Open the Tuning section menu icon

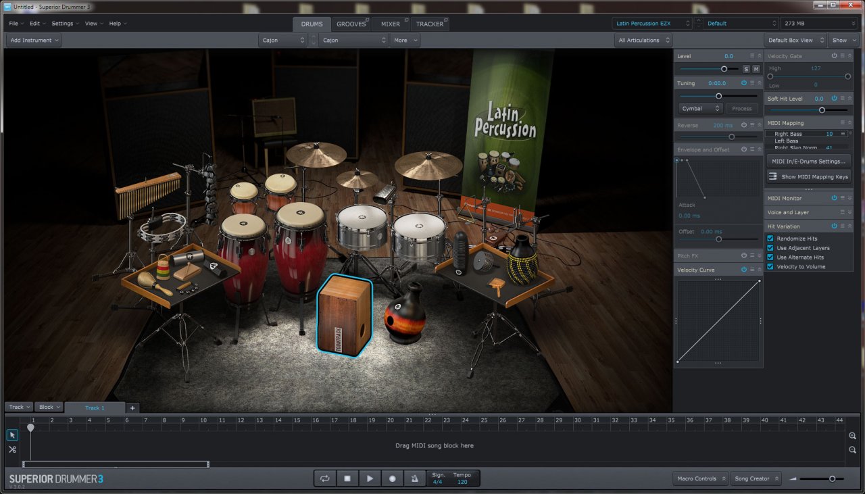[x=751, y=83]
